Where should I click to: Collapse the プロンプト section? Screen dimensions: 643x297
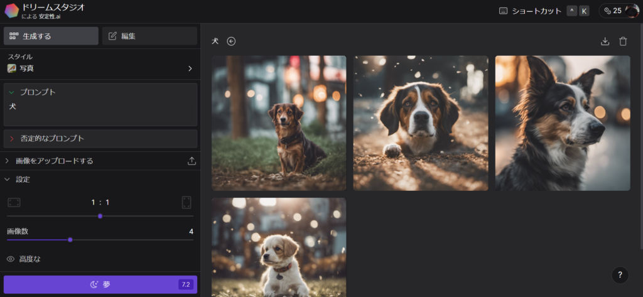(x=11, y=92)
